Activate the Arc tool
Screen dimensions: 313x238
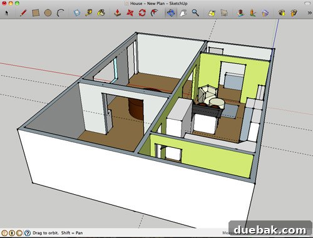tap(61, 13)
